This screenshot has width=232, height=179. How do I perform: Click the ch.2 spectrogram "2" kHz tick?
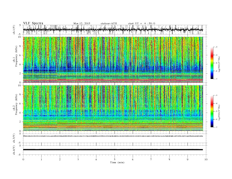[21, 122]
